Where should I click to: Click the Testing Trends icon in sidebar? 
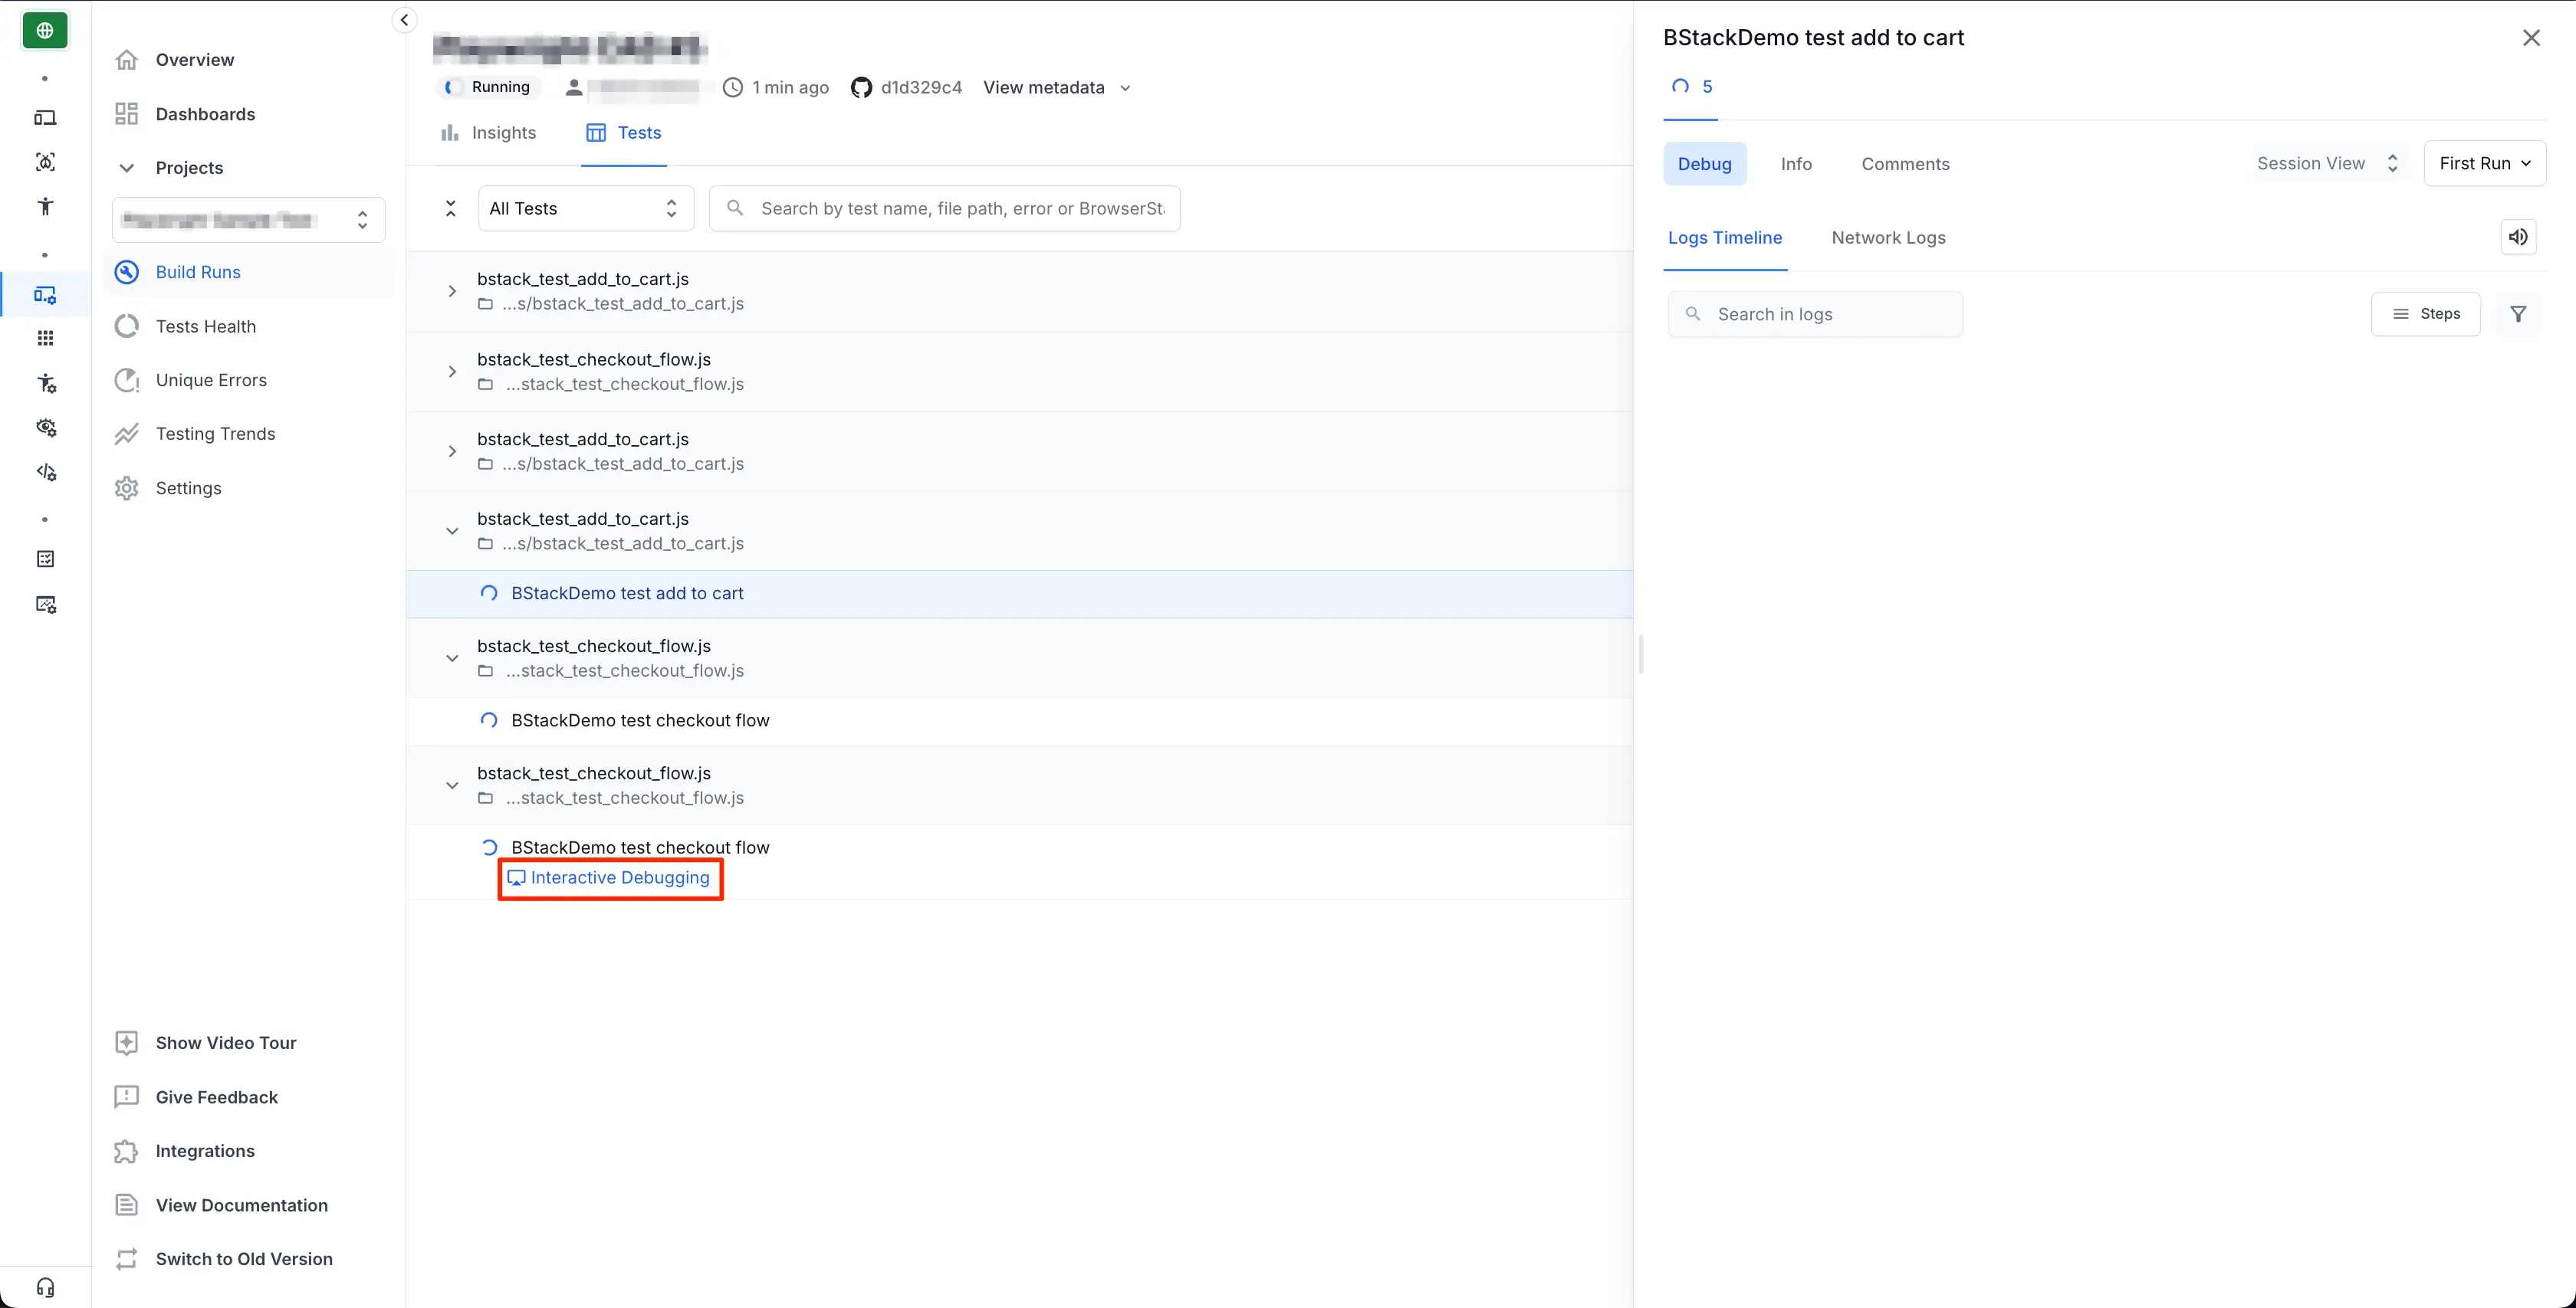pos(129,432)
